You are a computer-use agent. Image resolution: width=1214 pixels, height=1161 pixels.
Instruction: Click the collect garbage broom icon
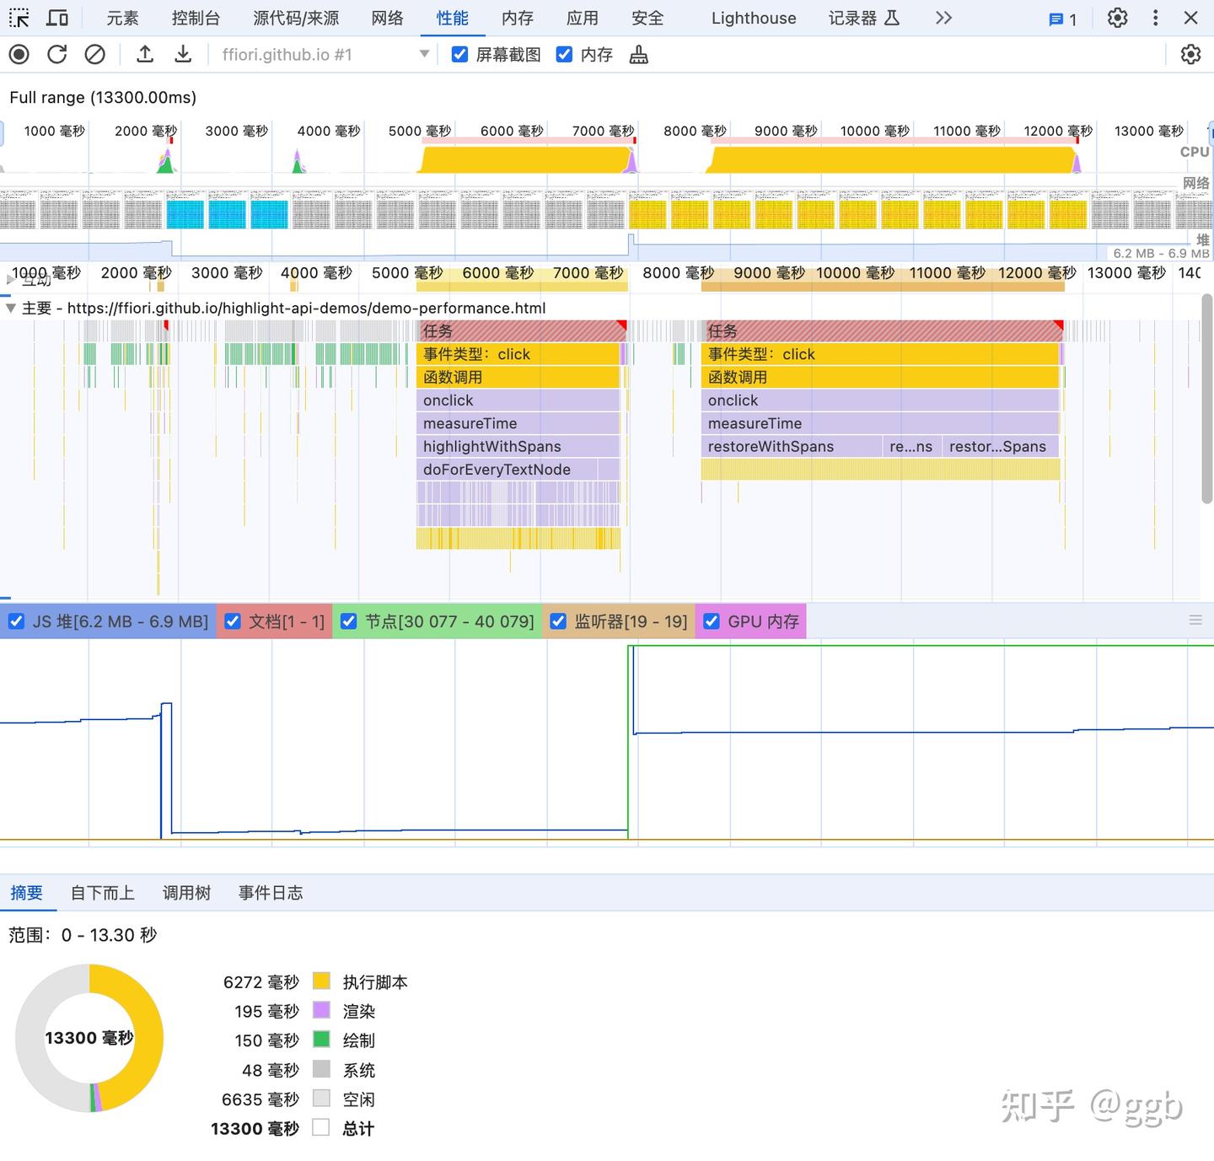click(639, 55)
